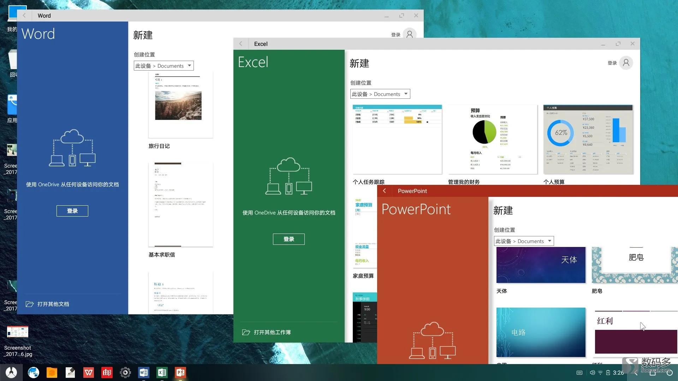Choose the 电路 theme in PowerPoint
Viewport: 678px width, 381px height.
pyautogui.click(x=541, y=332)
